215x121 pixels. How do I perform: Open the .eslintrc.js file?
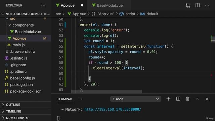pyautogui.click(x=26, y=58)
